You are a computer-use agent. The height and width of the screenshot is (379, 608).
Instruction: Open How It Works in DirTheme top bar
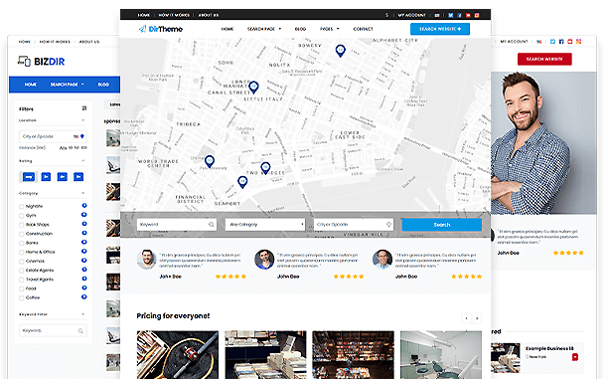tap(174, 15)
